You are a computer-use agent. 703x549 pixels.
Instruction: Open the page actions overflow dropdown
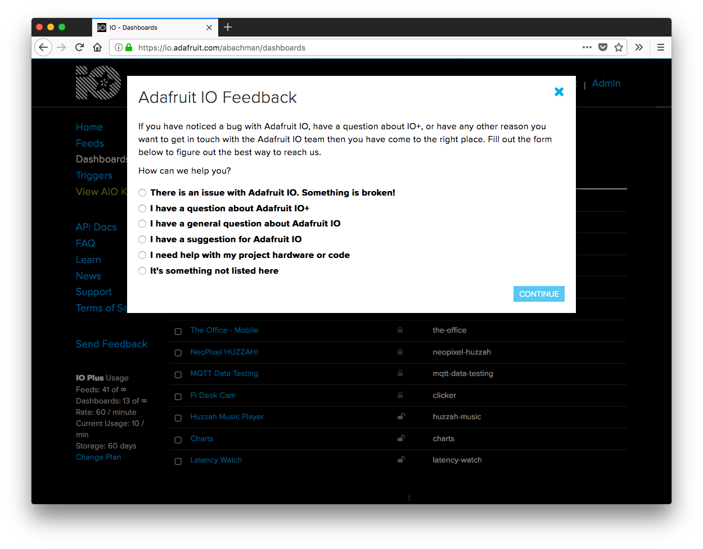(587, 47)
